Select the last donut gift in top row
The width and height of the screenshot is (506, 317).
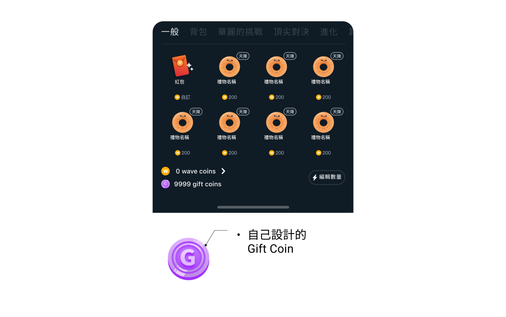click(x=323, y=67)
